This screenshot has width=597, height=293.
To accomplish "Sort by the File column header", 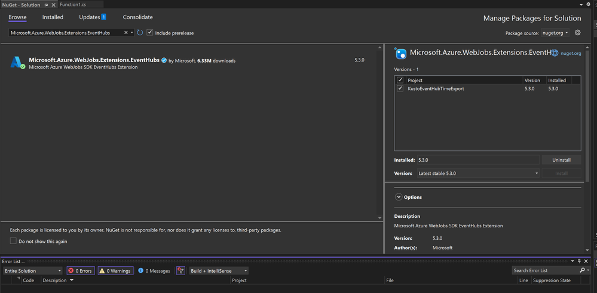I will (390, 280).
